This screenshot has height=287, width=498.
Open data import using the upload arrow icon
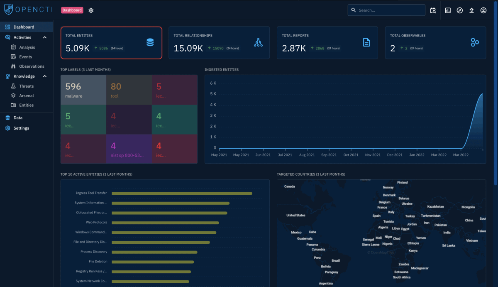(x=471, y=10)
